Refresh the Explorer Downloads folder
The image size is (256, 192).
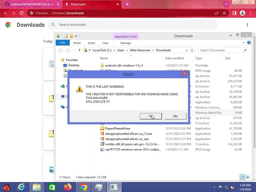click(192, 50)
